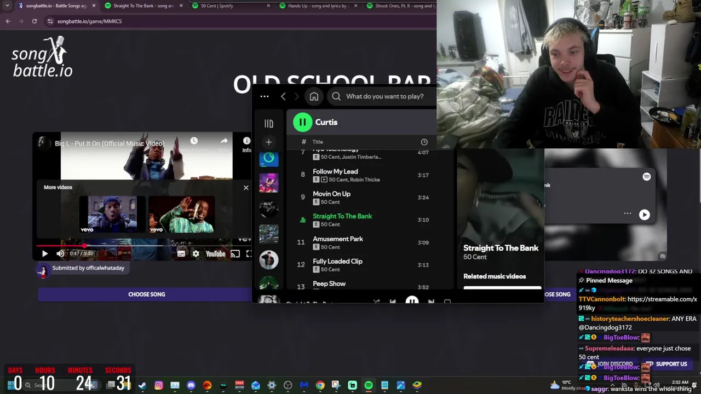Sort tracks by duration clock icon
This screenshot has width=701, height=394.
[424, 142]
